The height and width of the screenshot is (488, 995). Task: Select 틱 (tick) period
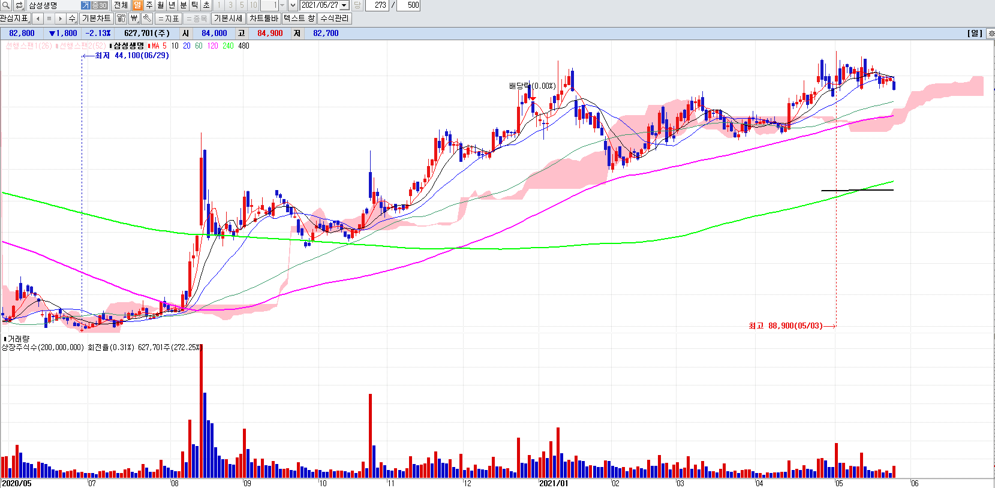click(x=195, y=5)
